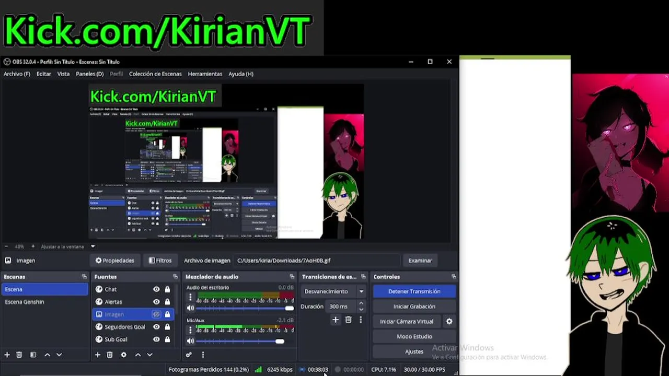Open the Editar menu
The width and height of the screenshot is (669, 376).
click(43, 74)
